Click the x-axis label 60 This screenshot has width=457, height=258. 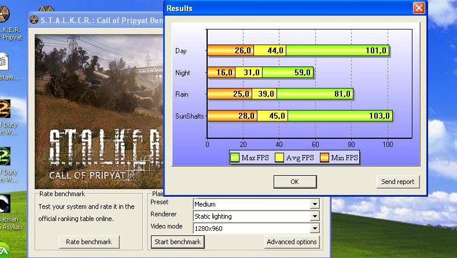pyautogui.click(x=315, y=144)
